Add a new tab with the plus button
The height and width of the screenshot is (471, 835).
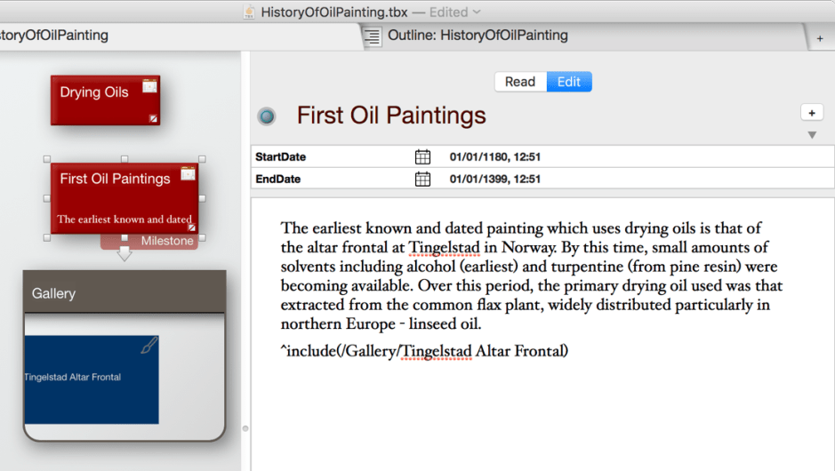(819, 38)
